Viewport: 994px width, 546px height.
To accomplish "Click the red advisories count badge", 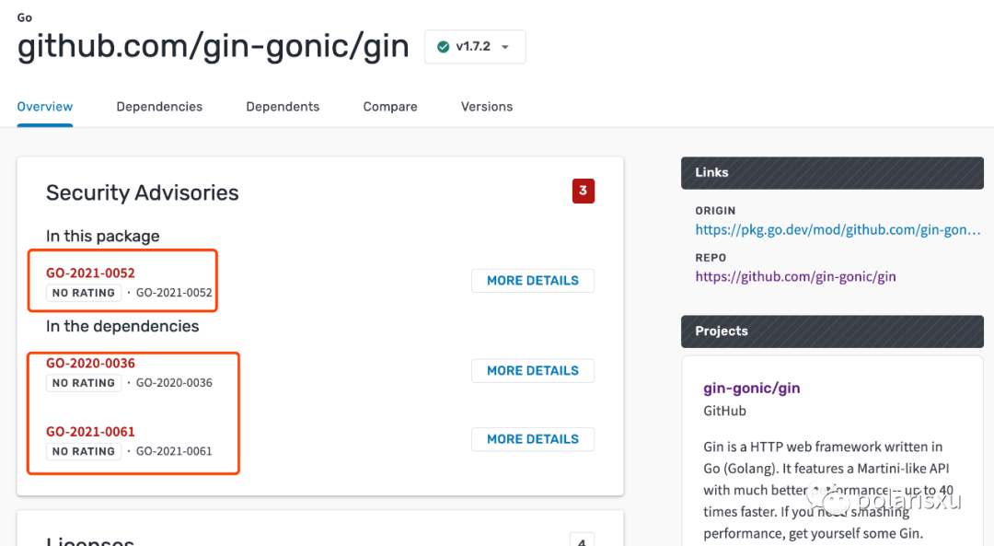I will click(583, 192).
